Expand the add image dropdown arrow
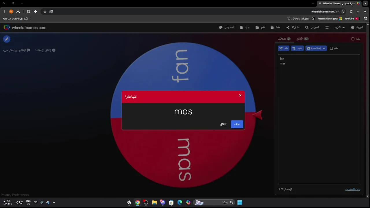This screenshot has width=370, height=208. (x=324, y=48)
